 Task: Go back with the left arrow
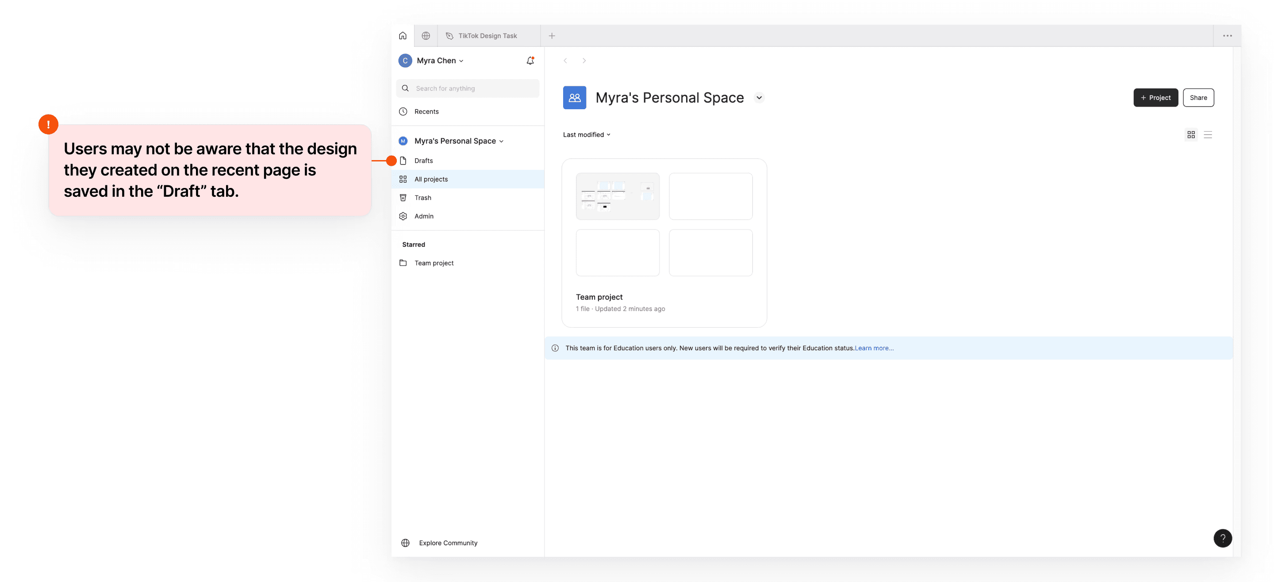tap(565, 60)
